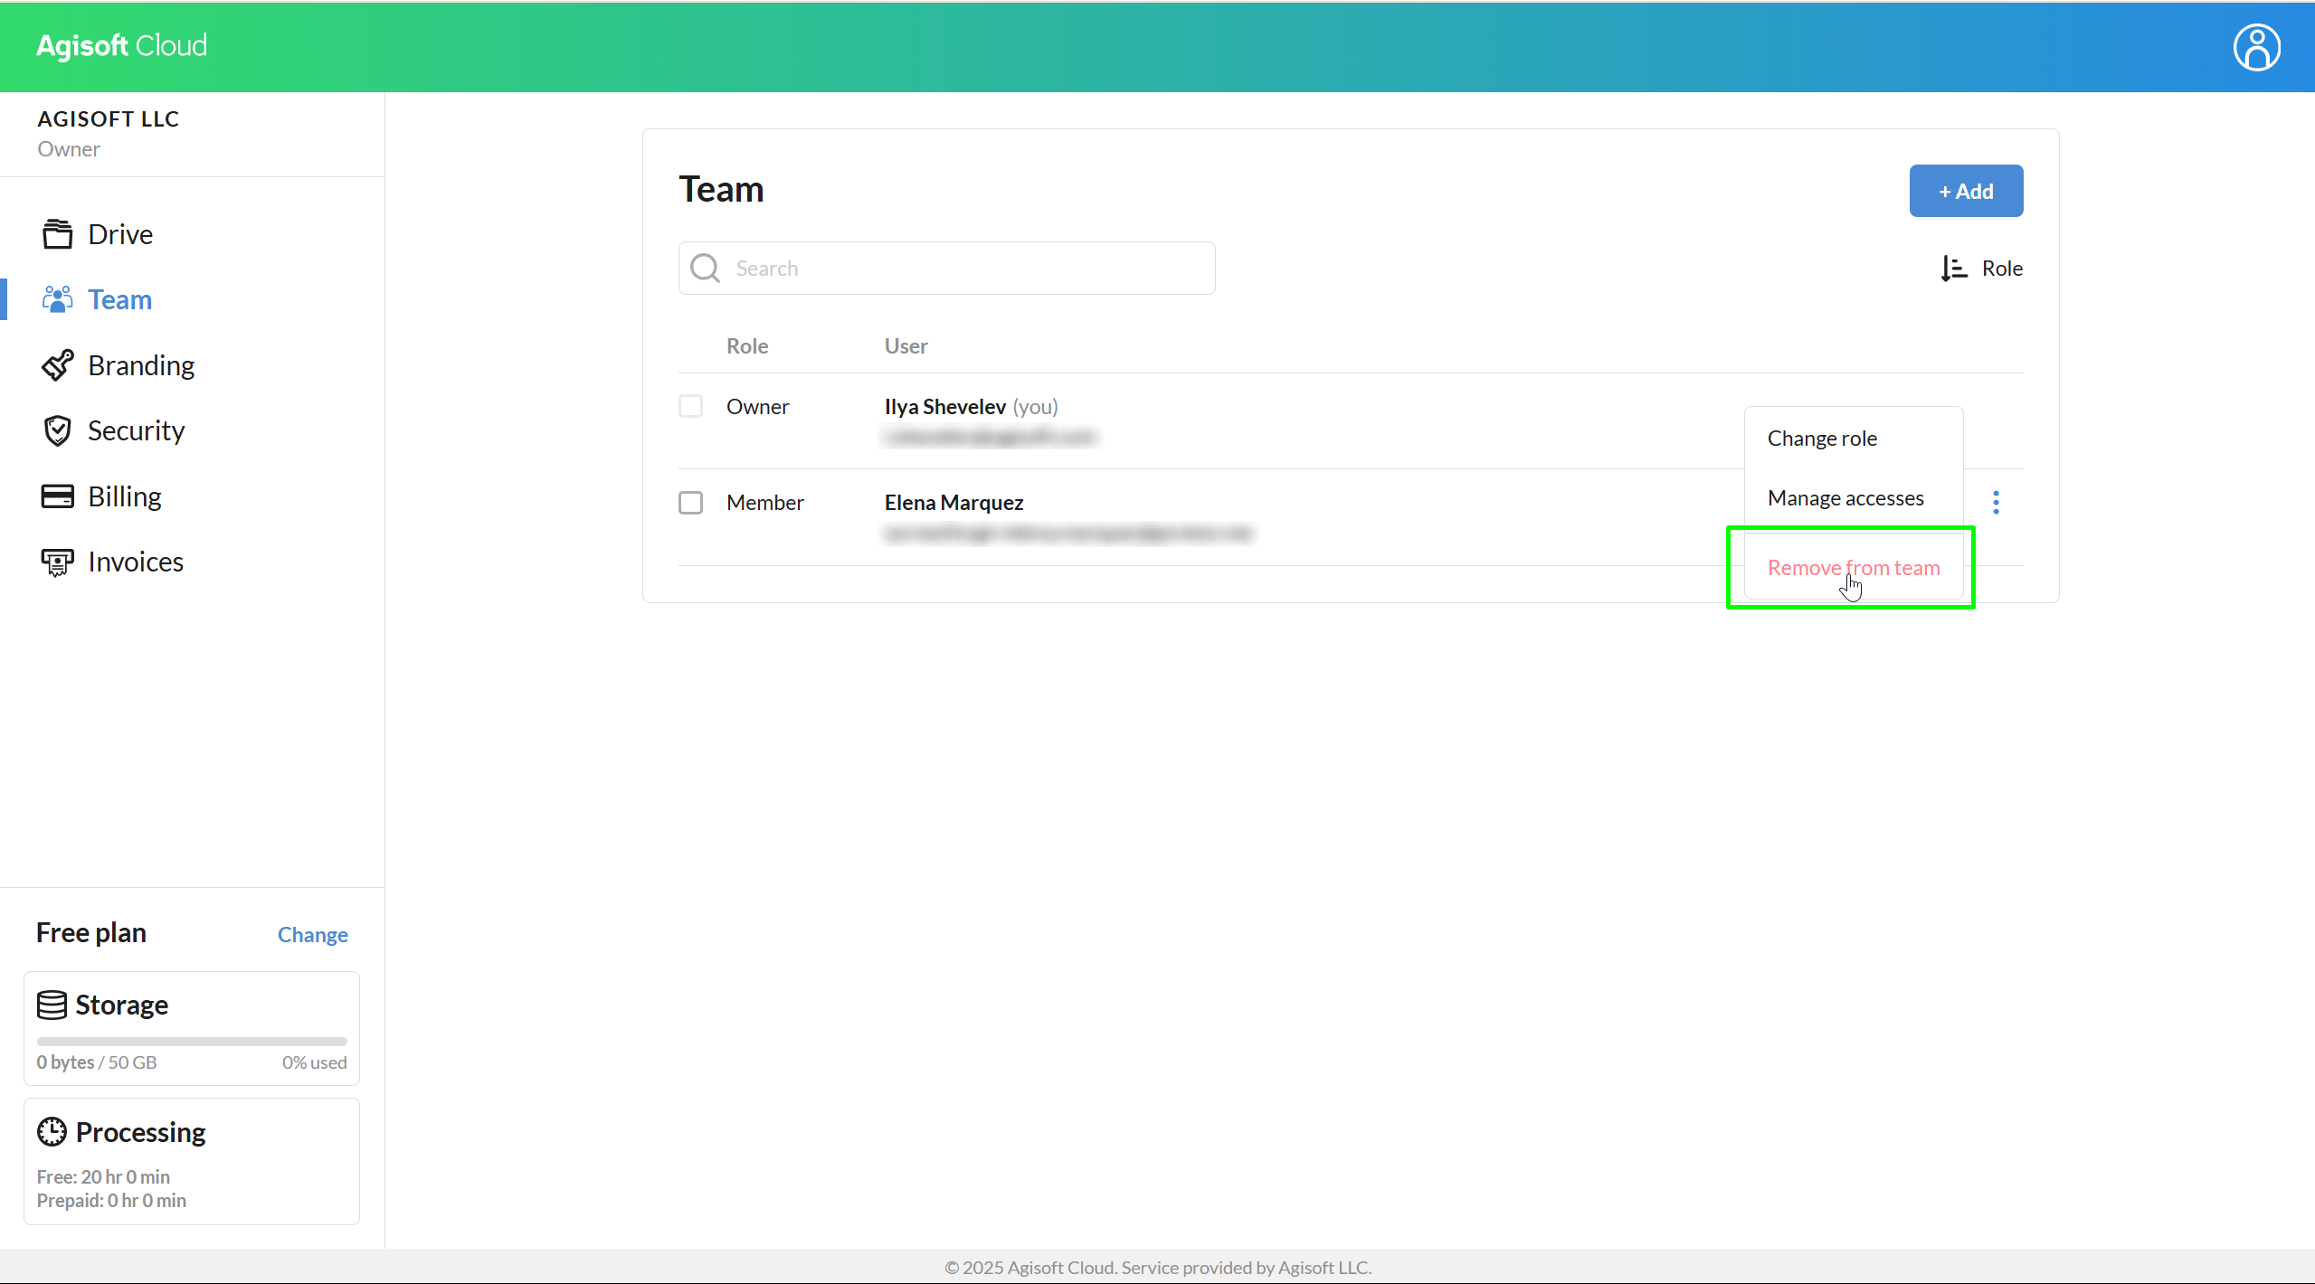
Task: Click the Team people icon in sidebar
Action: coord(57,299)
